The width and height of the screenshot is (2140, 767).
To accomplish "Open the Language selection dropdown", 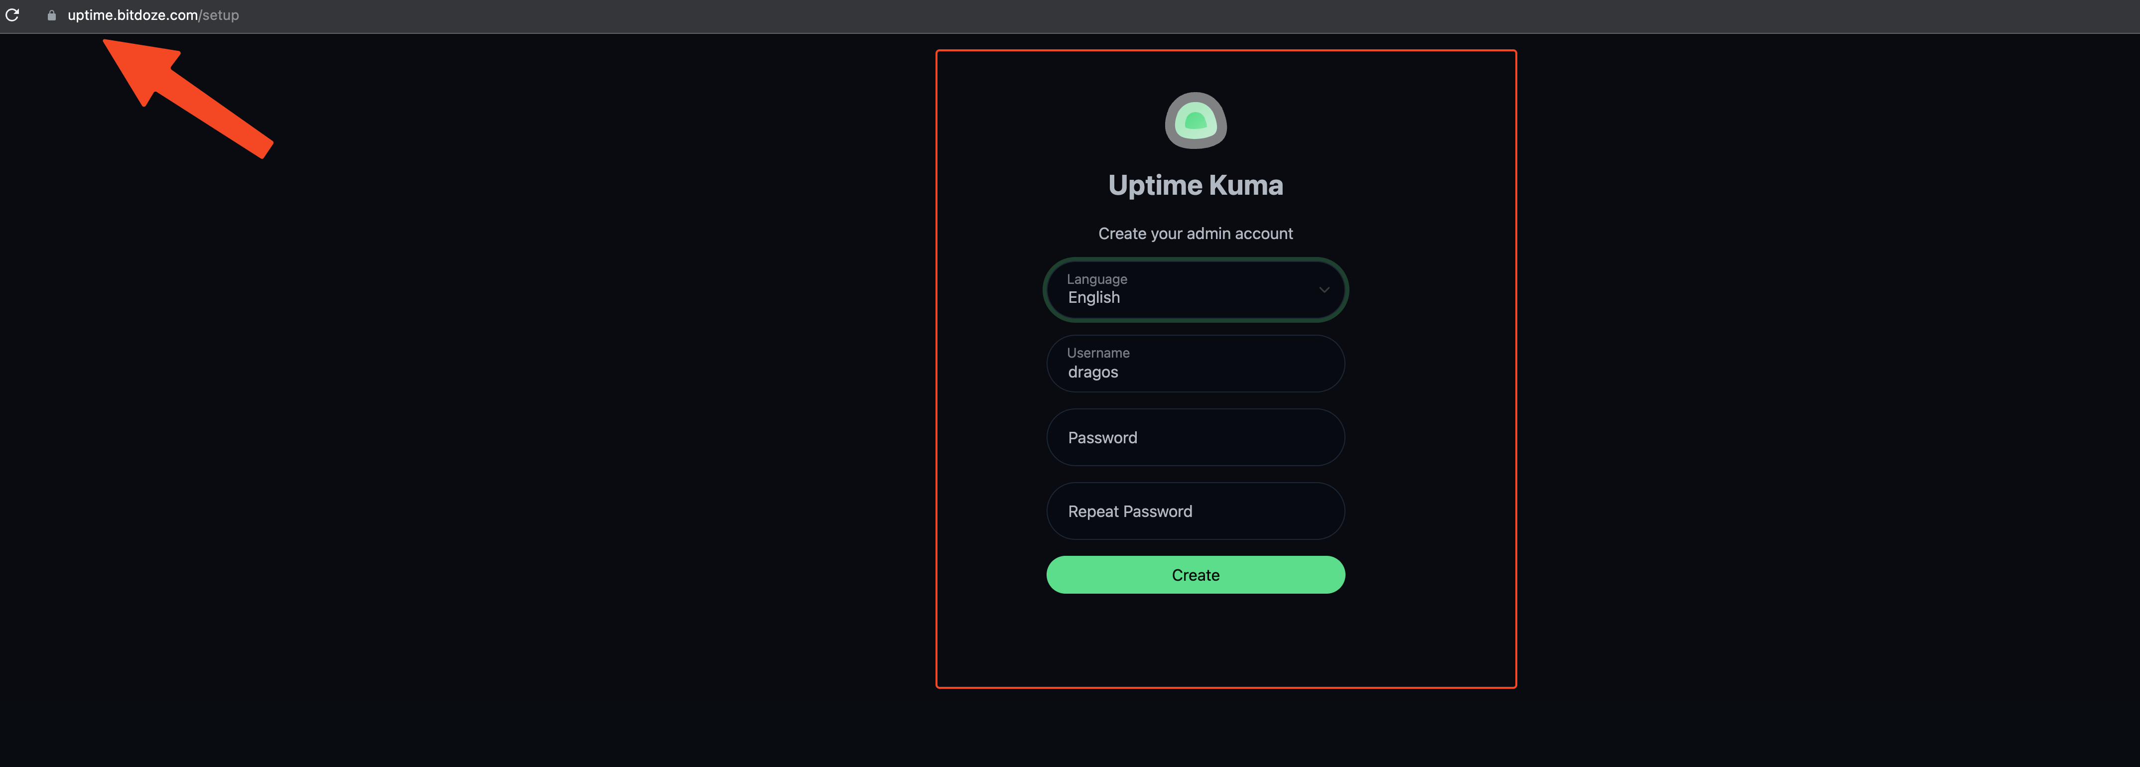I will 1196,290.
